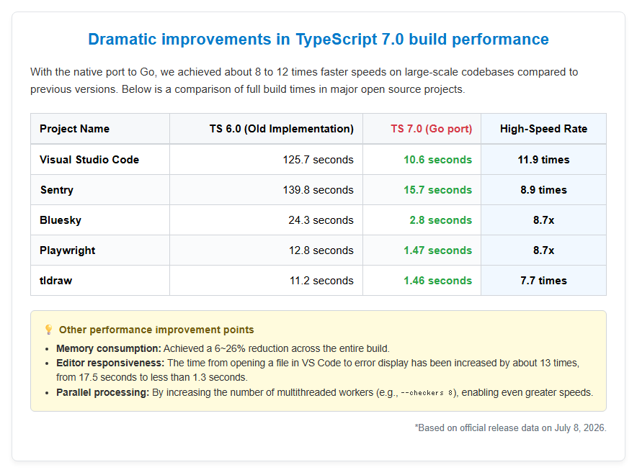Screen dimensions: 637x475
Task: Click the 11.9 times speed value
Action: click(543, 160)
